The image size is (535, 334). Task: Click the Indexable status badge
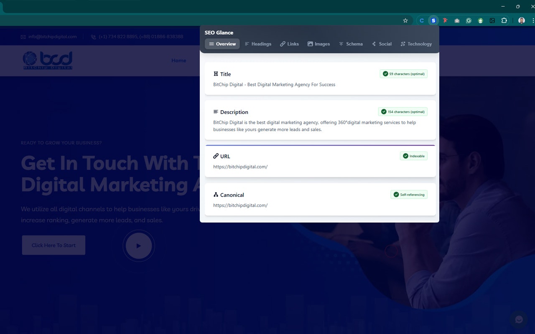414,156
